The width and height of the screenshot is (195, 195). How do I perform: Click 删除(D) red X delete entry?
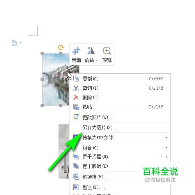click(x=120, y=97)
